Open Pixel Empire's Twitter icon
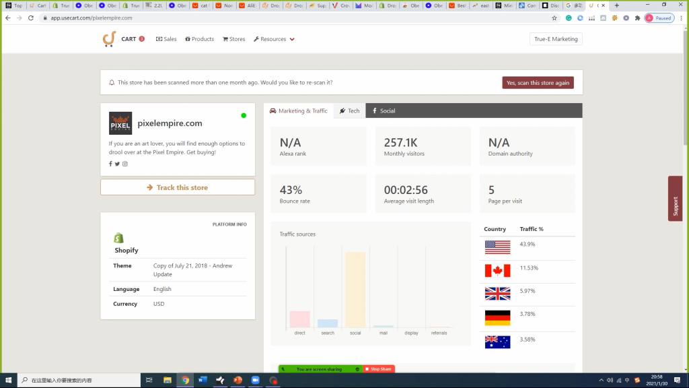 (117, 164)
